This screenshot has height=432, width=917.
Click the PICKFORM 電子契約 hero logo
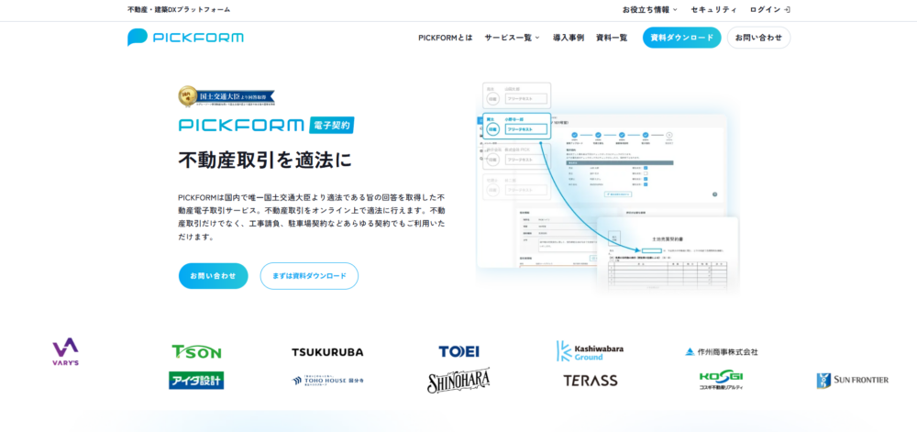pyautogui.click(x=266, y=125)
